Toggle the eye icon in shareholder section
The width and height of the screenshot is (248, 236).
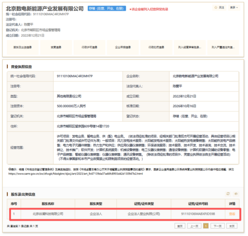(236, 194)
